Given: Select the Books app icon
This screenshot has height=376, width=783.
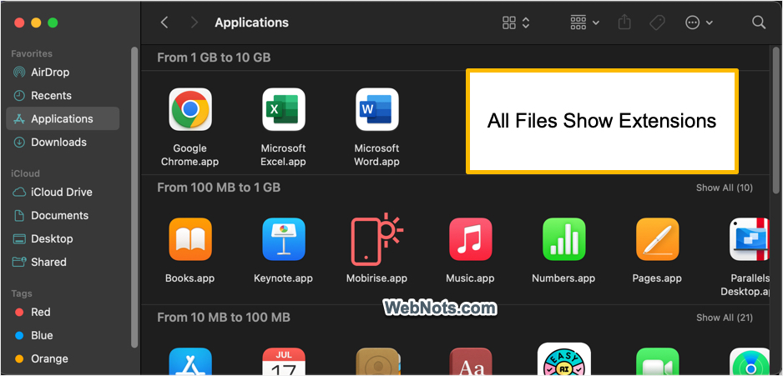Looking at the screenshot, I should [x=189, y=239].
